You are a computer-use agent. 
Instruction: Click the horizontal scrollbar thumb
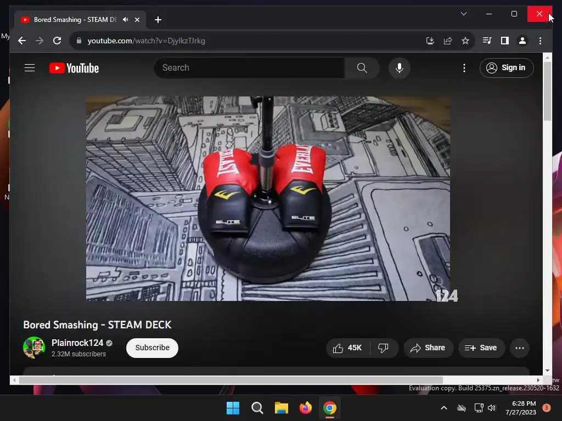coord(231,380)
